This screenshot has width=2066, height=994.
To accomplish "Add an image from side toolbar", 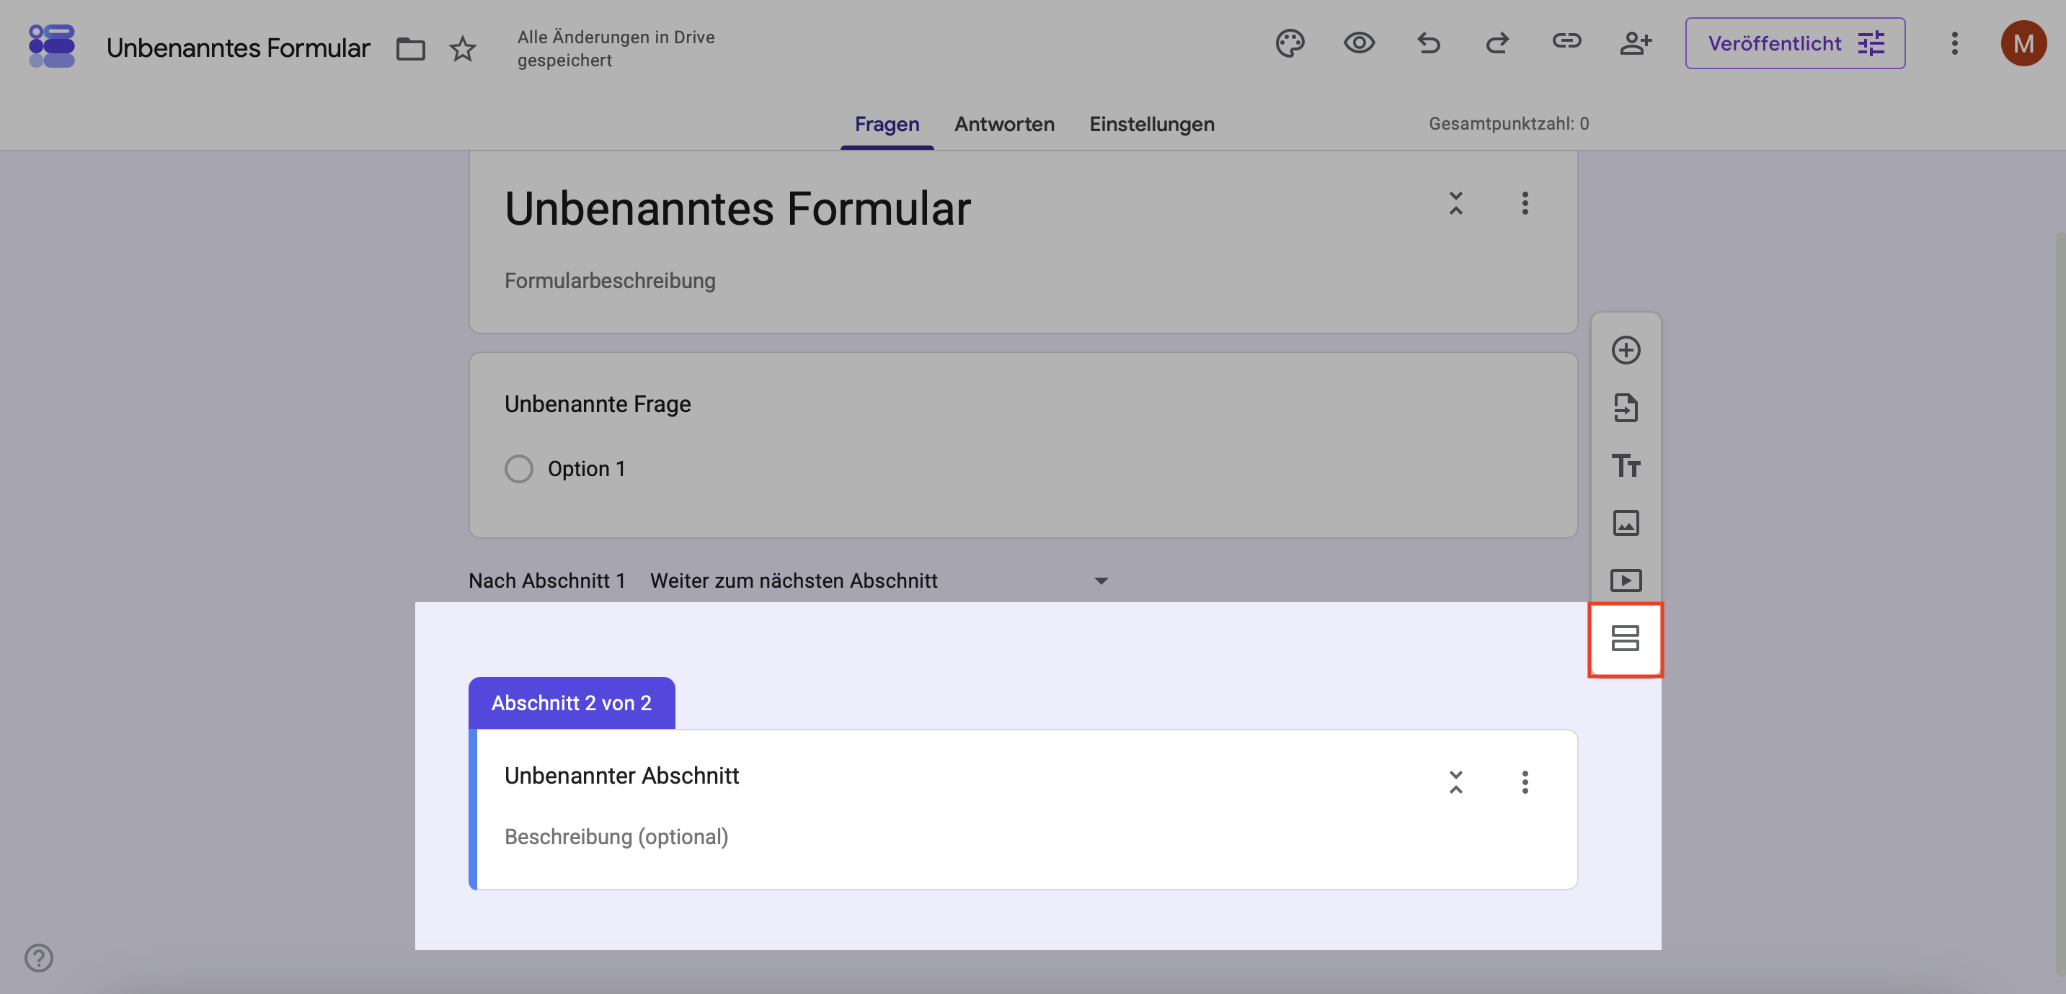I will point(1626,524).
